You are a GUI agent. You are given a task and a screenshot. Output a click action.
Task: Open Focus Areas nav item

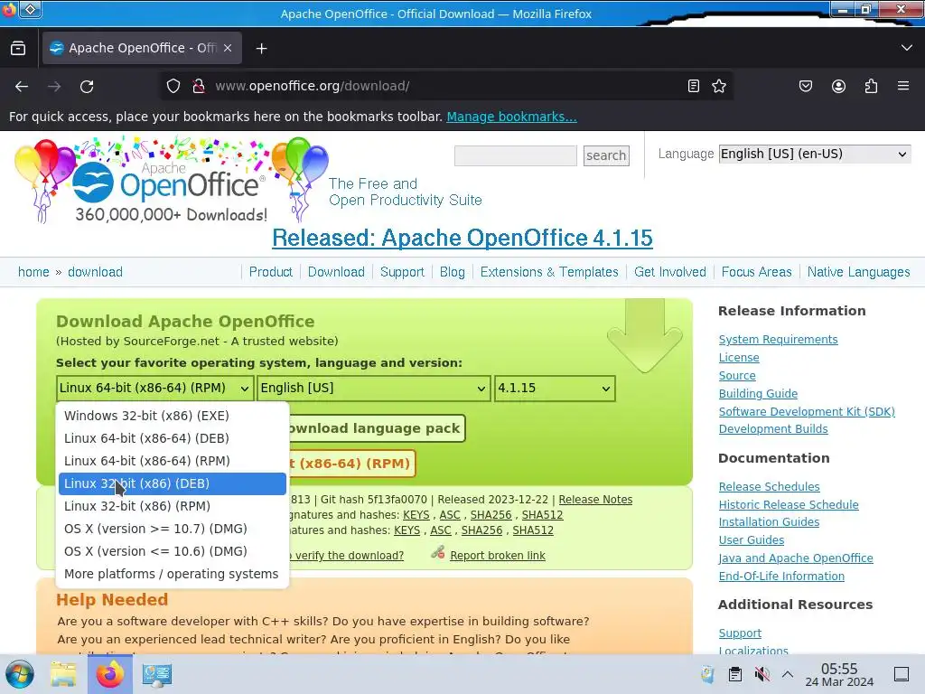tap(757, 272)
